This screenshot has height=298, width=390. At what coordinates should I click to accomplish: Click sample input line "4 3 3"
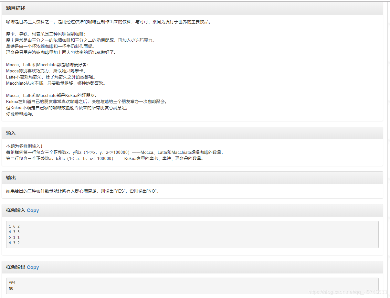(14, 232)
